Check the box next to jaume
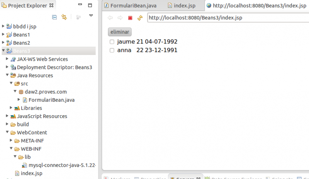 [x=112, y=42]
